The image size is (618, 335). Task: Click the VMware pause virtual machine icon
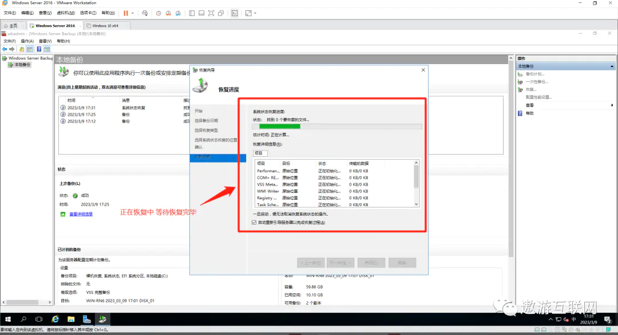coord(125,13)
